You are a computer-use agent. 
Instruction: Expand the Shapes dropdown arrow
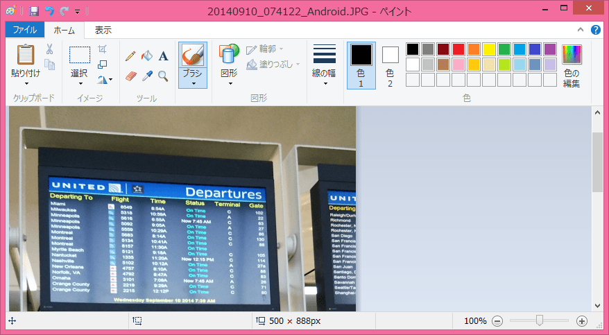click(230, 83)
